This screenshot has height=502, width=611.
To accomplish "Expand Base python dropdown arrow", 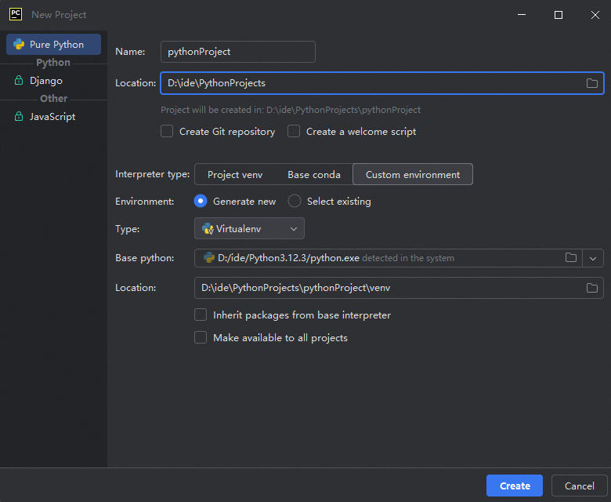I will (x=593, y=258).
